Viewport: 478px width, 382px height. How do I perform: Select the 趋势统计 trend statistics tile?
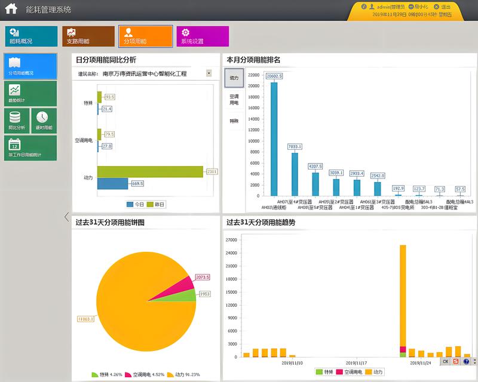30,93
